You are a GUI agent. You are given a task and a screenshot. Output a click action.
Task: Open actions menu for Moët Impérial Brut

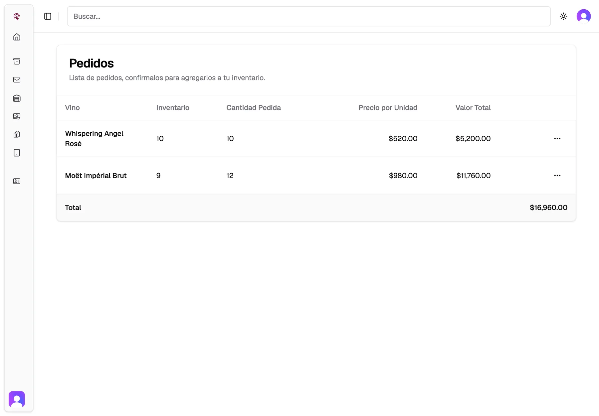557,175
